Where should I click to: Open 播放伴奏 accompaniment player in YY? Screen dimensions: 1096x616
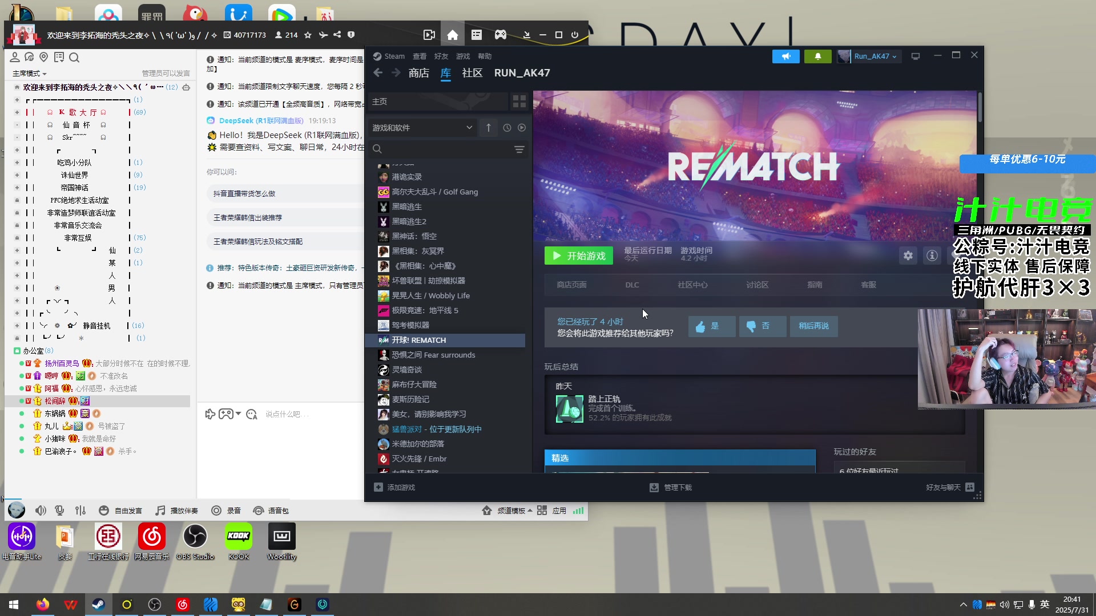tap(177, 510)
